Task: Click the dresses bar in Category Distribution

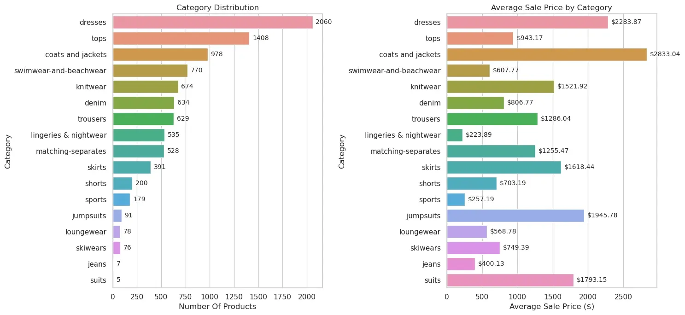Action: (213, 22)
